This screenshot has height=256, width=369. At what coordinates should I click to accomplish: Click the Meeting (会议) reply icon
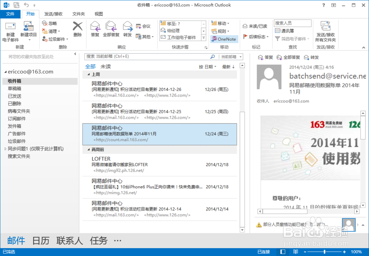click(x=138, y=26)
